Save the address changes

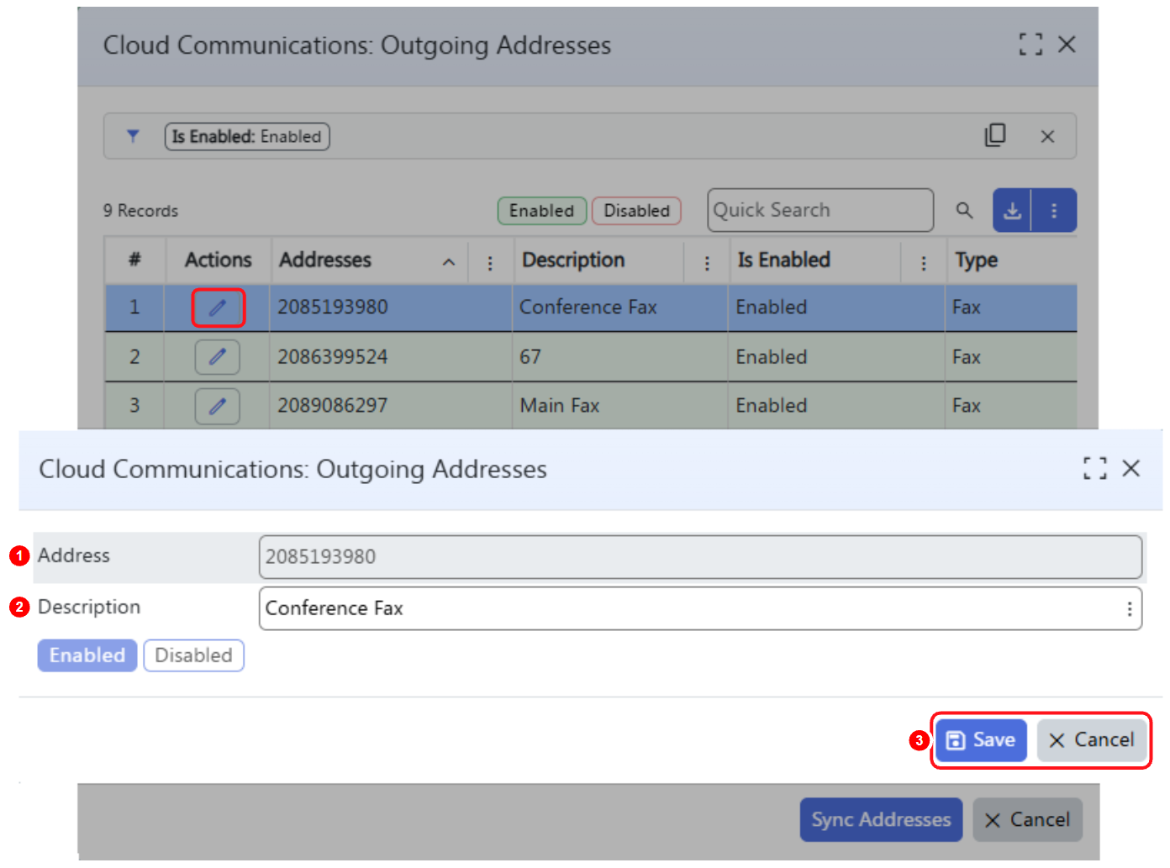pos(981,740)
